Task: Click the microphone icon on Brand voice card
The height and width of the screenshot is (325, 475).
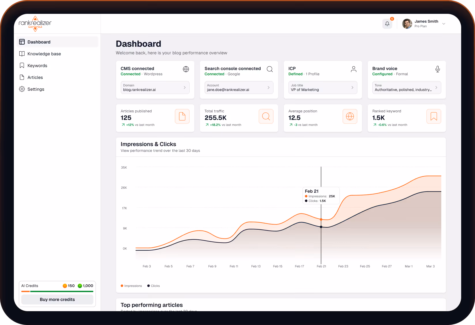Action: [x=437, y=69]
